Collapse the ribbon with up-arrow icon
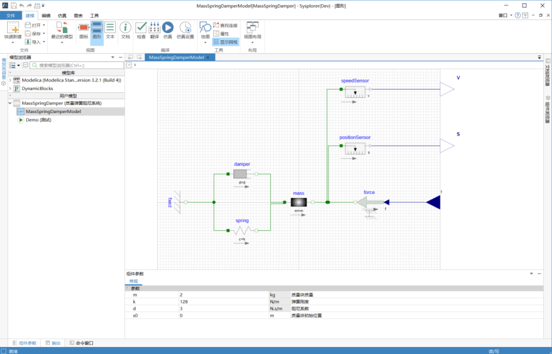Viewport: 552px width, 354px height. (525, 15)
